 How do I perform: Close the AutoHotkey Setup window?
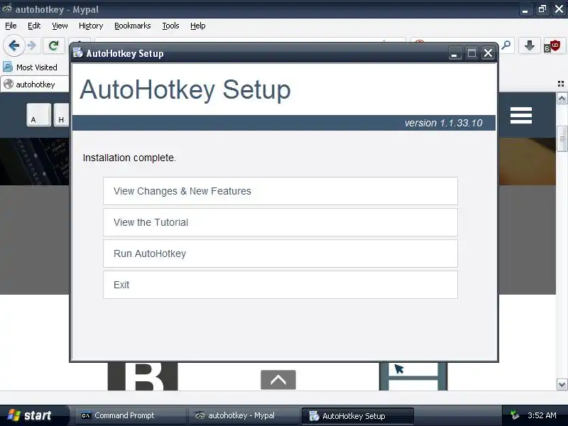point(488,53)
